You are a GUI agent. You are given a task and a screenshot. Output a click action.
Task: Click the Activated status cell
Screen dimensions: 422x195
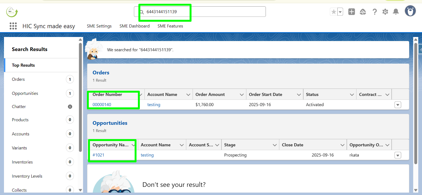coord(315,104)
